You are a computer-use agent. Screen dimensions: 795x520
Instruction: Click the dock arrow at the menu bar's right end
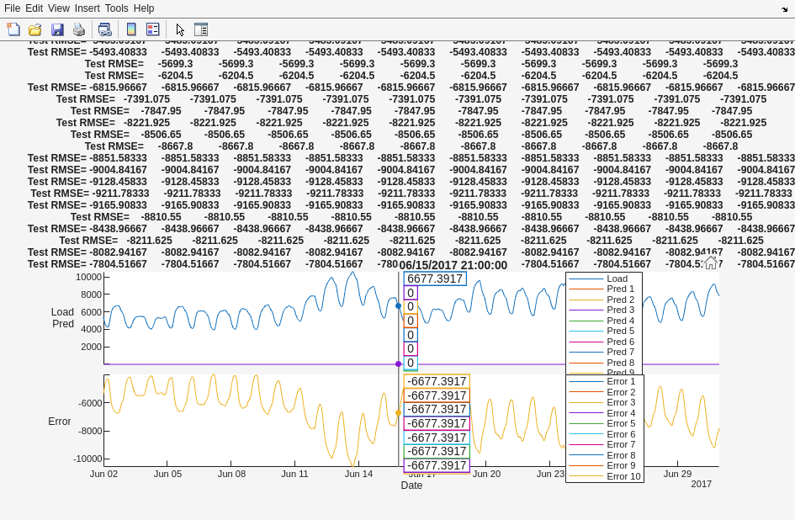click(784, 8)
